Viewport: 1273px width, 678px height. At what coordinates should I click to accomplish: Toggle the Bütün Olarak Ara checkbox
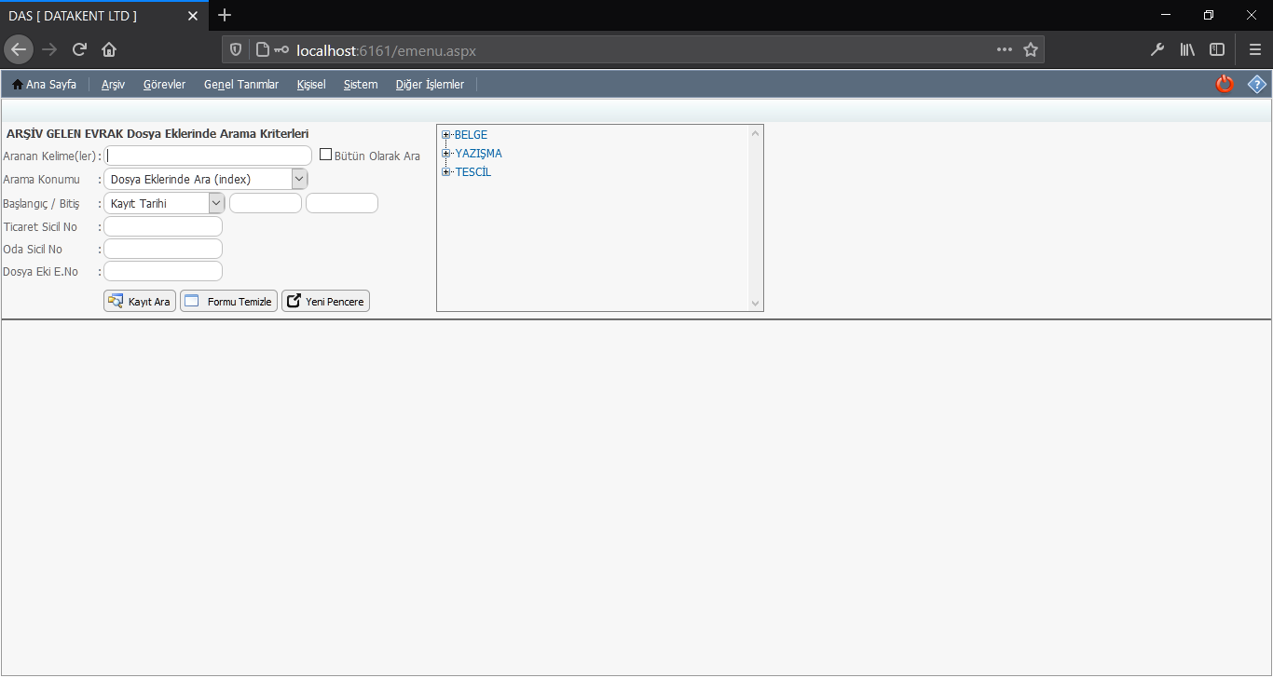[325, 155]
